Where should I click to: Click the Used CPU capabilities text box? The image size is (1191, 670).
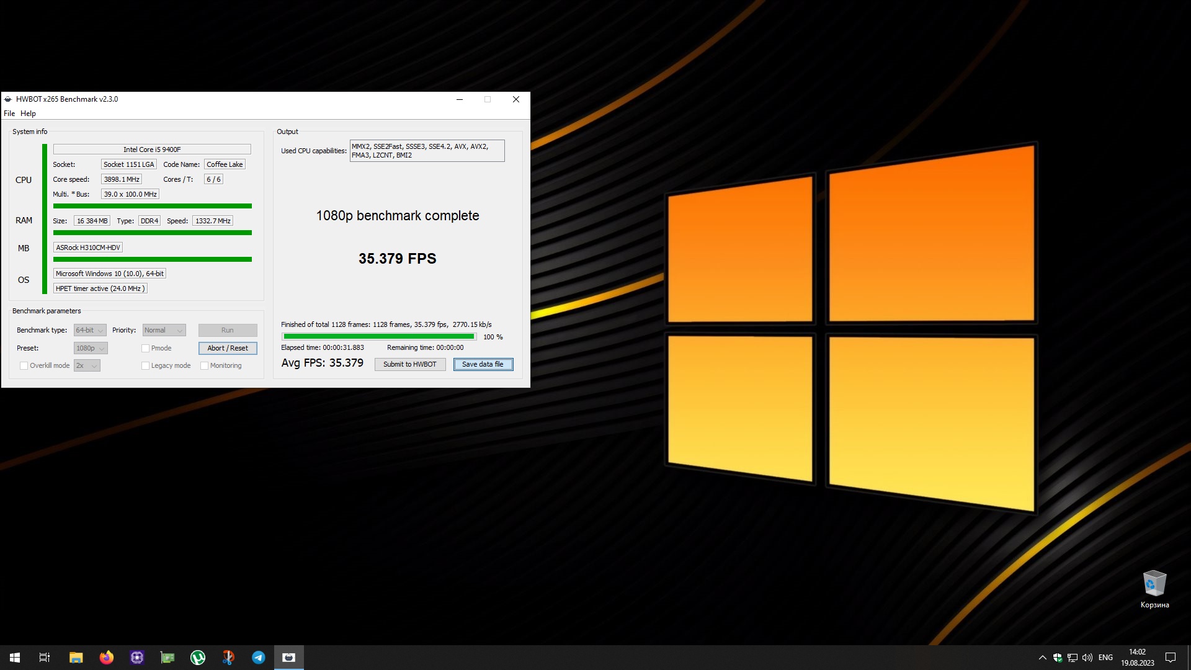click(x=427, y=151)
